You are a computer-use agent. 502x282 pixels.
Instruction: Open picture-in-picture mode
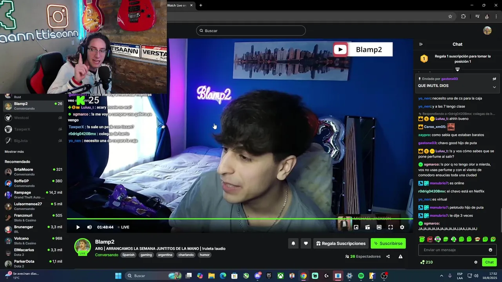[356, 227]
